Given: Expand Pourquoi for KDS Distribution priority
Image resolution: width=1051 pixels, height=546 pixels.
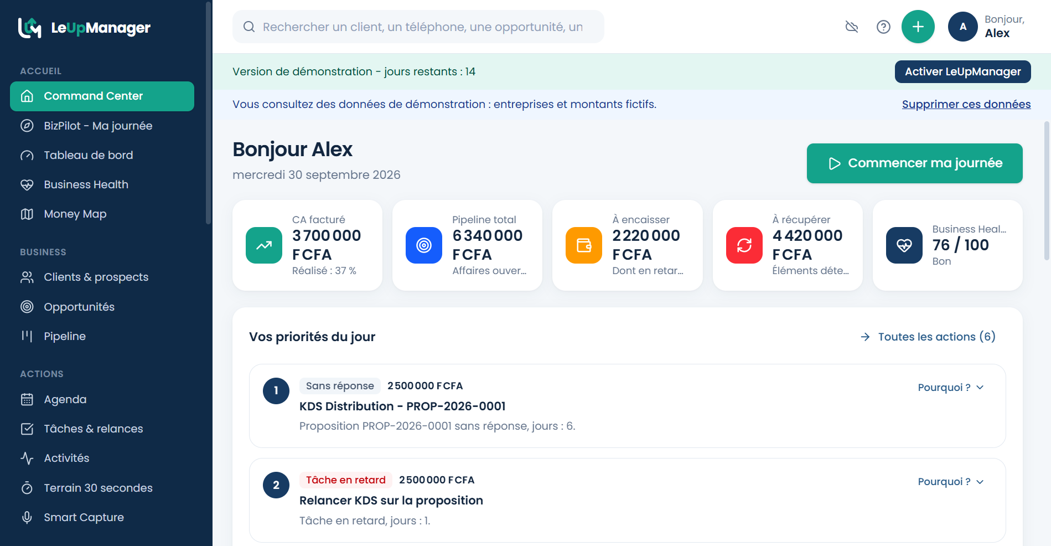Looking at the screenshot, I should 951,388.
